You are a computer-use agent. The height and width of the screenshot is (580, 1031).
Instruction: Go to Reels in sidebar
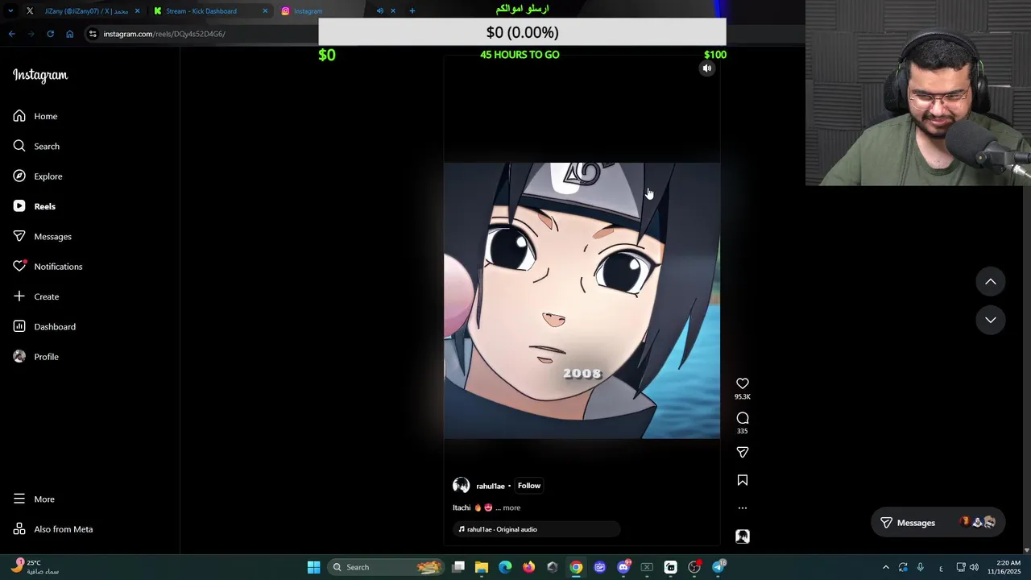coord(35,206)
